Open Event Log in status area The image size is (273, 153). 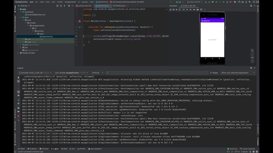[232, 149]
